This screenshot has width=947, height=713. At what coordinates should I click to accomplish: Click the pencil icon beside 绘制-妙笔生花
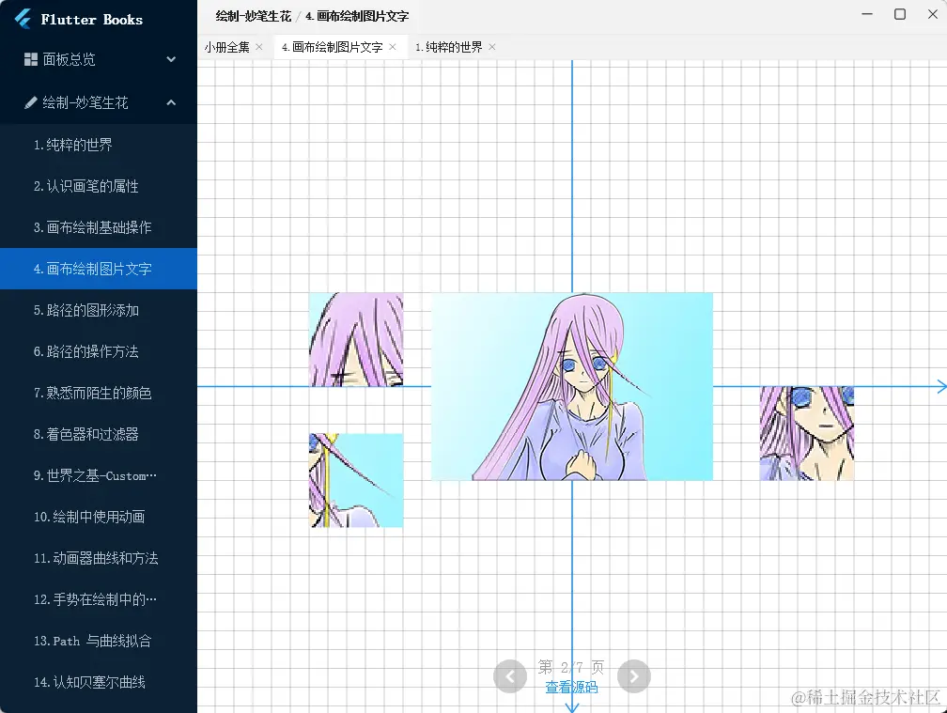(x=30, y=102)
